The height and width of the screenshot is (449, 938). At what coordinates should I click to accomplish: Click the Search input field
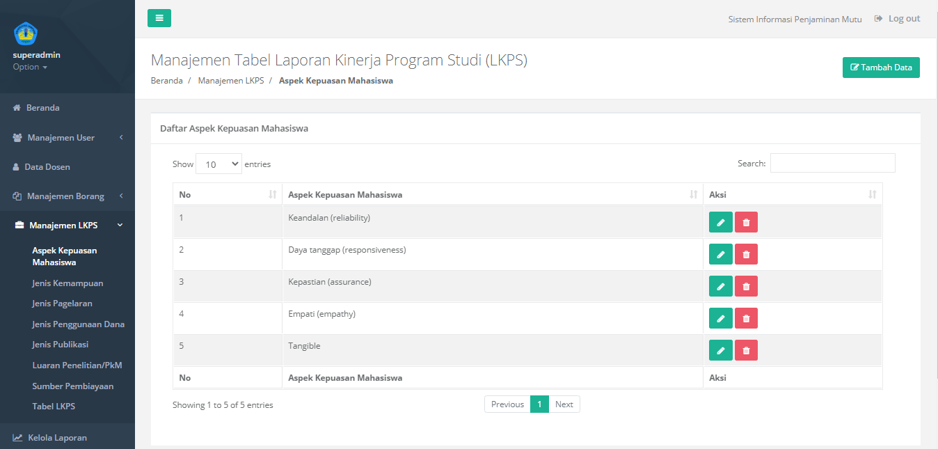832,163
